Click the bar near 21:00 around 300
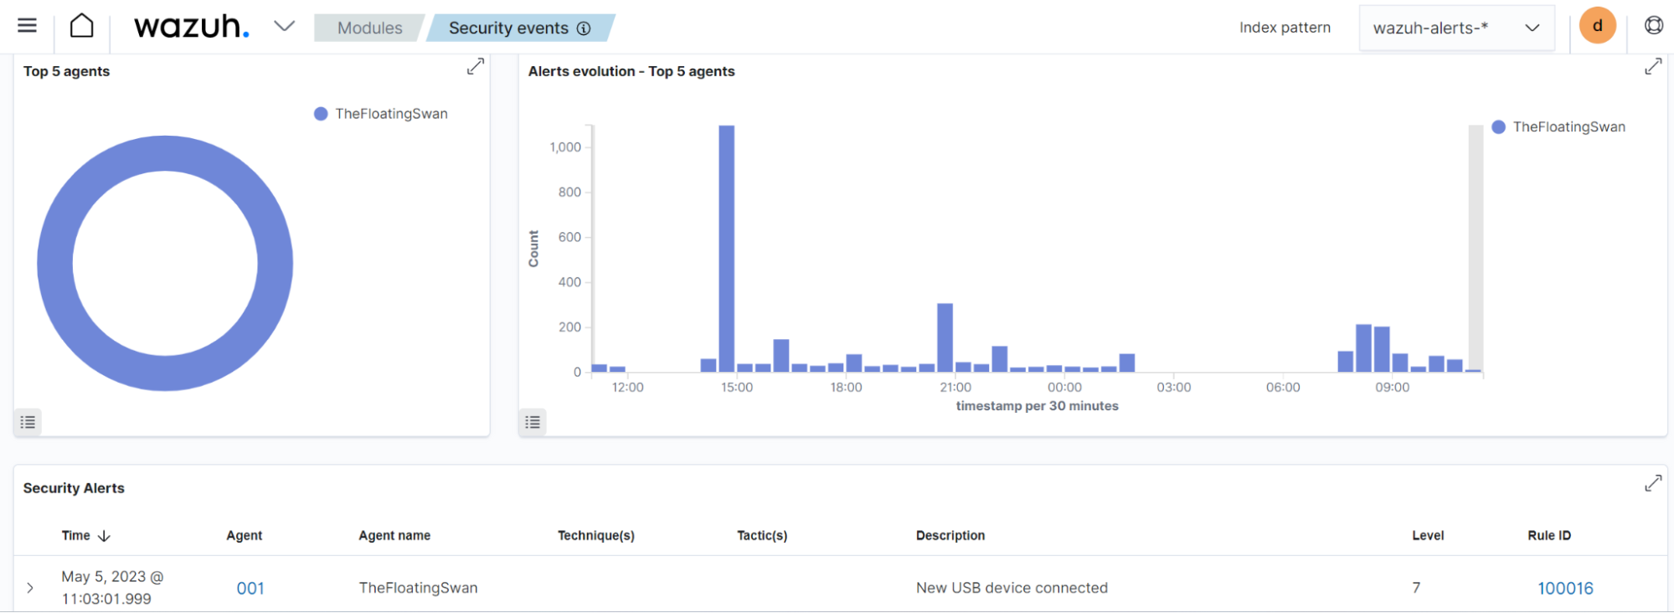 [945, 337]
